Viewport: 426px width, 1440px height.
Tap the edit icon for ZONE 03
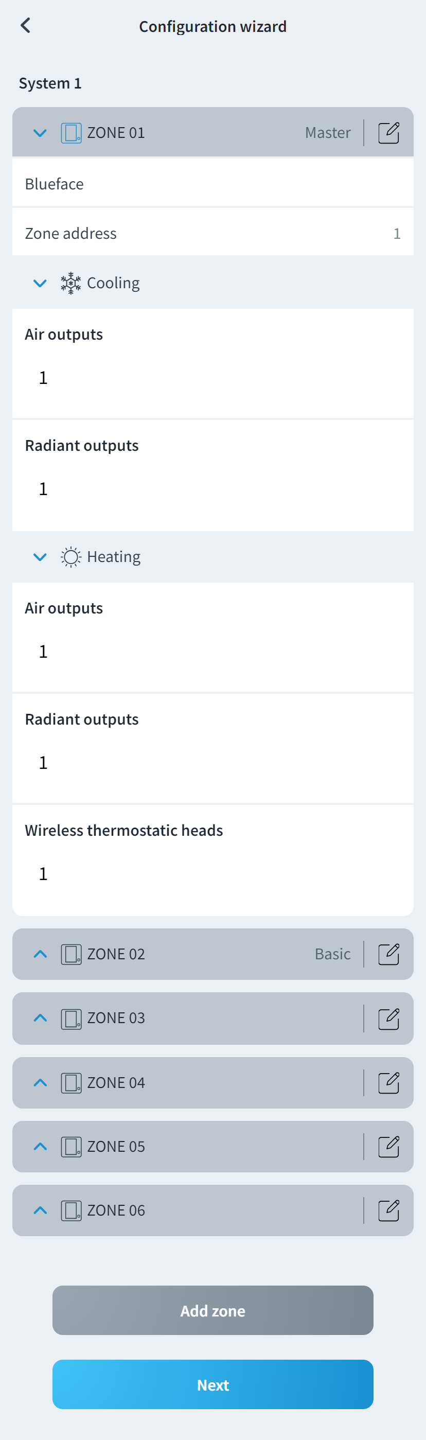388,1018
